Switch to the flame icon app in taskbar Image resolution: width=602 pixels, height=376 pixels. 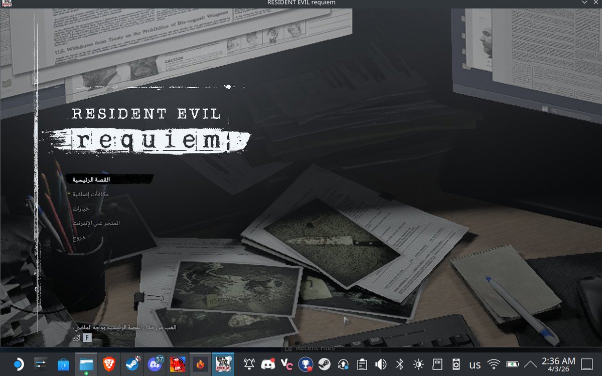pos(201,363)
